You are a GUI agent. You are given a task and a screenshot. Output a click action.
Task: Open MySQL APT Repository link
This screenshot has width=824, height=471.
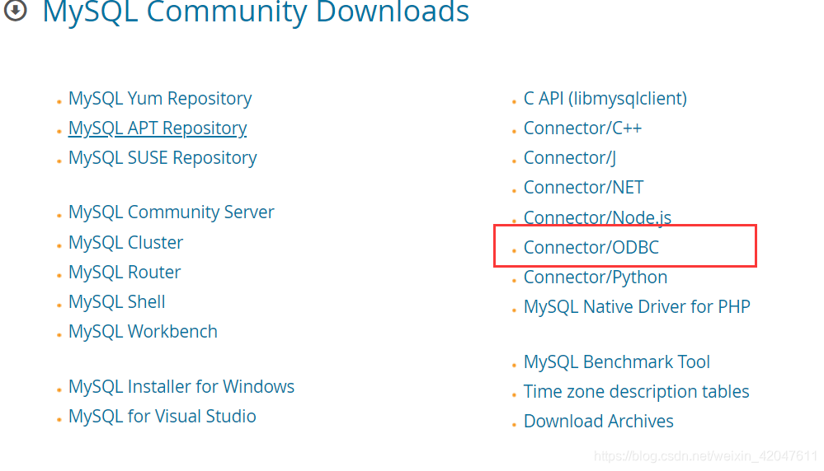pos(157,128)
